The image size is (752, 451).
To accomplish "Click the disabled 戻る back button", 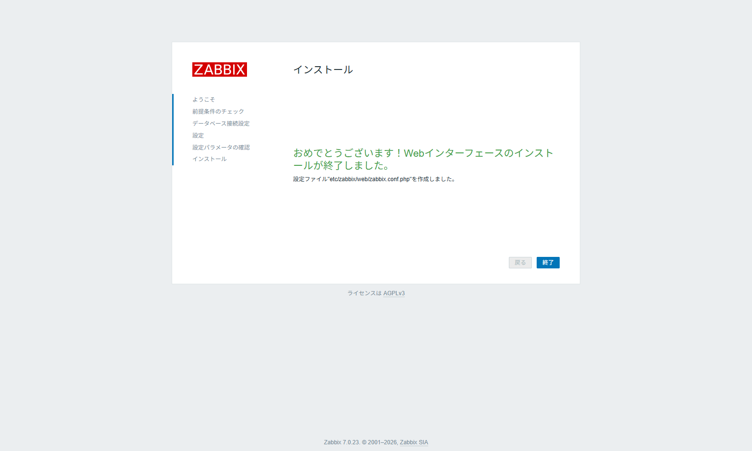I will pyautogui.click(x=520, y=263).
